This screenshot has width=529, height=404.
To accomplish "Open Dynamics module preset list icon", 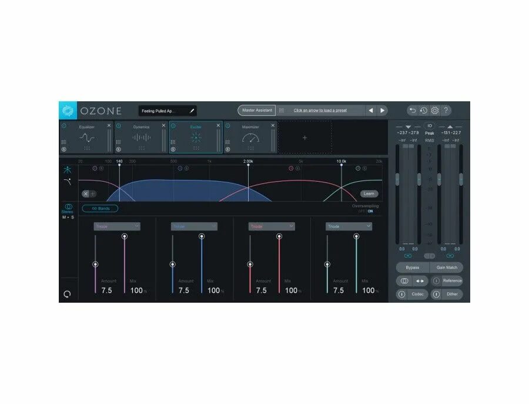I will [118, 142].
